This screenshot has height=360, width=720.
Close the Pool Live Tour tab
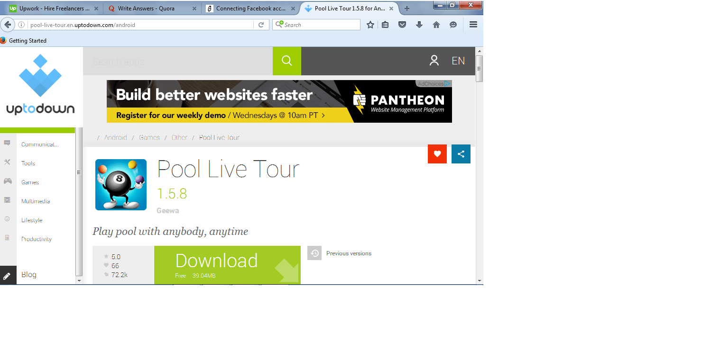392,9
